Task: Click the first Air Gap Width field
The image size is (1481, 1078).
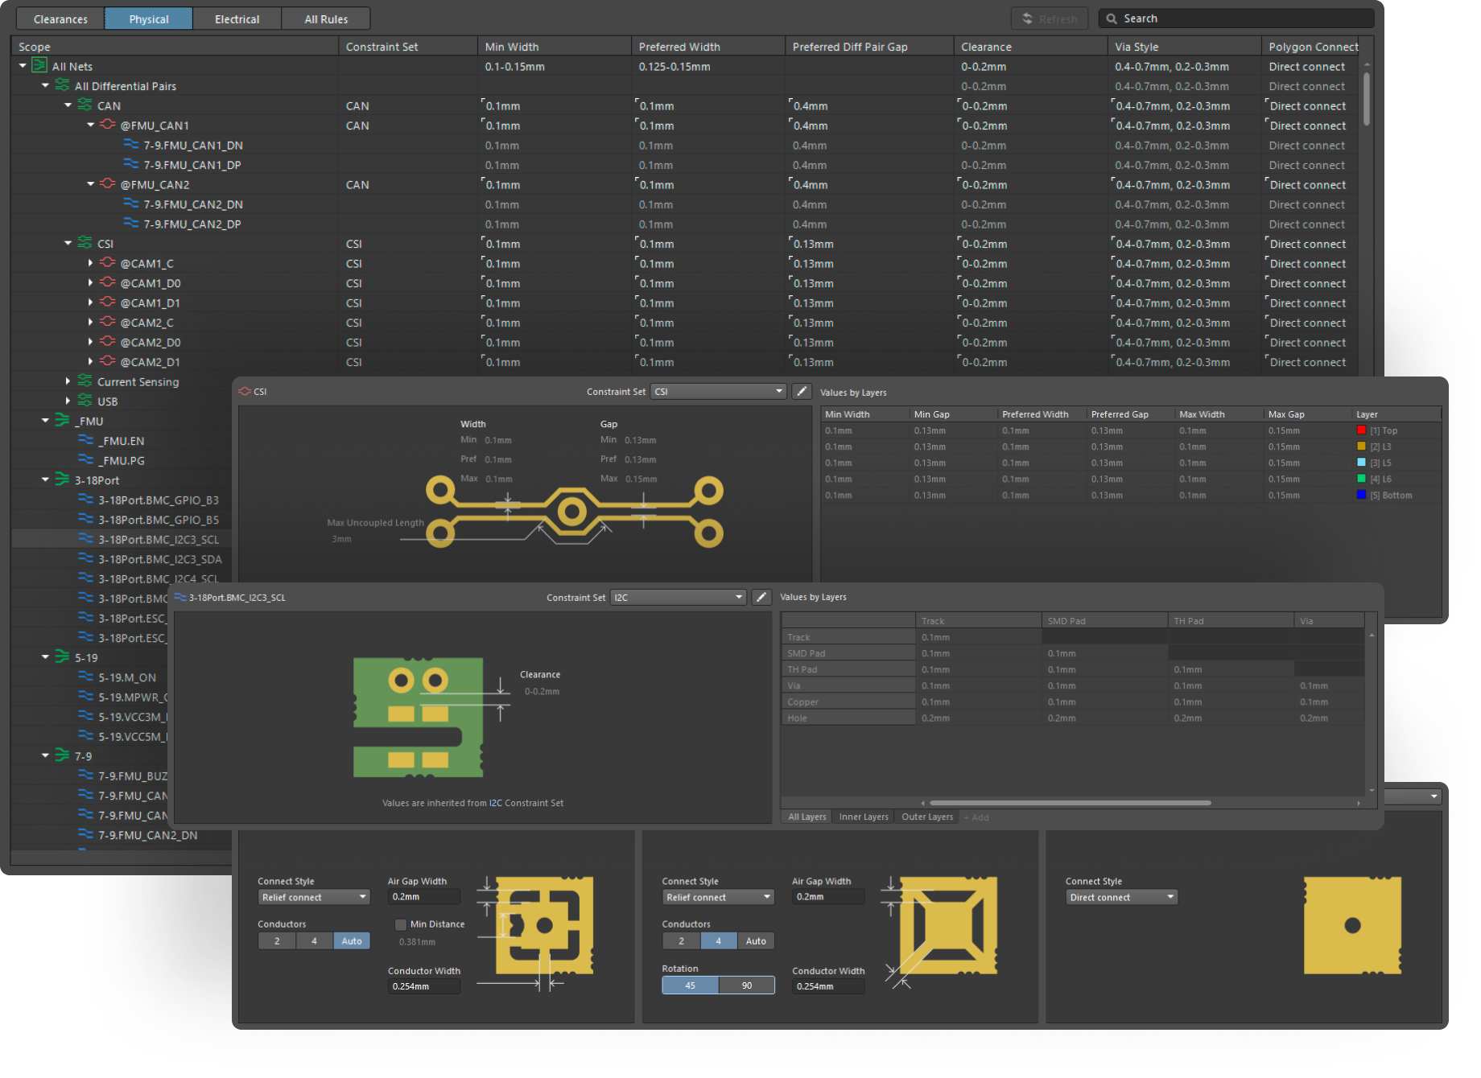Action: tap(424, 897)
